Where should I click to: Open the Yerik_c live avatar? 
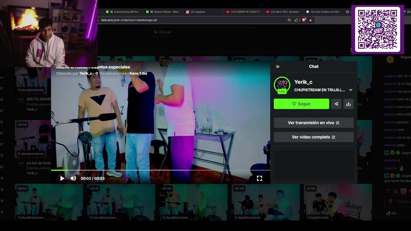(282, 85)
